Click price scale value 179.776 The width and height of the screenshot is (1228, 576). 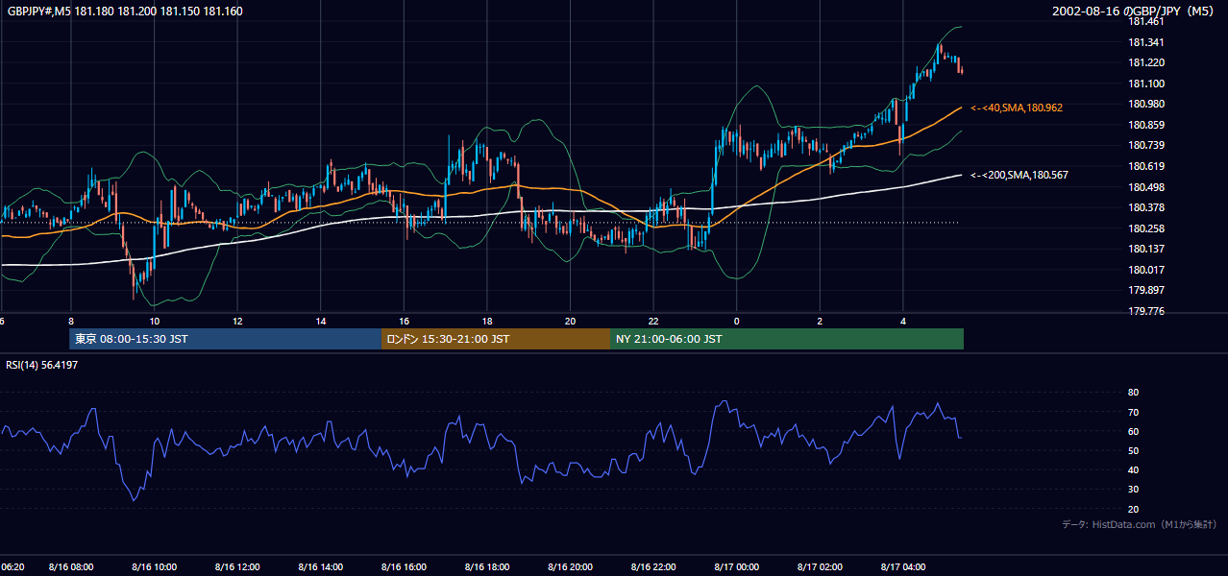click(x=1146, y=312)
